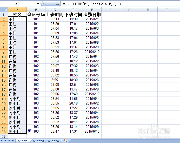The width and height of the screenshot is (180, 143).
Task: Select column C header
Action: pyautogui.click(x=55, y=10)
